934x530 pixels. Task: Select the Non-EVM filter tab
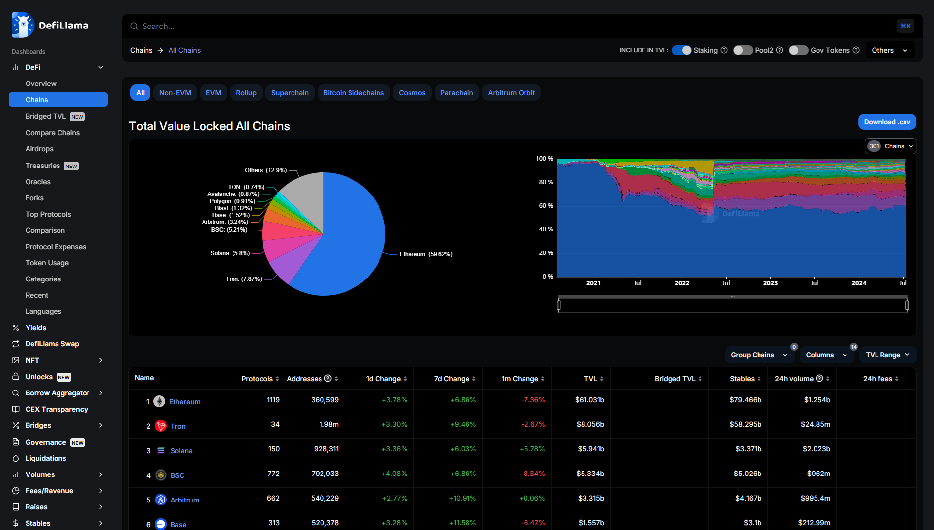point(175,93)
